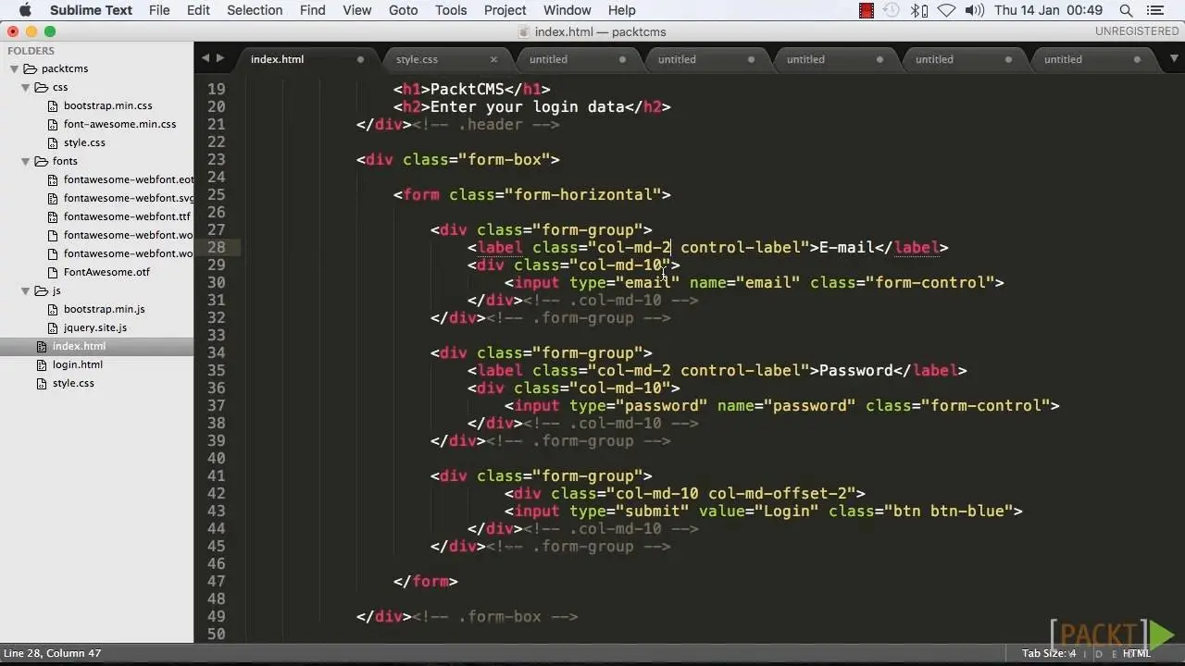This screenshot has width=1185, height=666.
Task: Click the login.html file icon
Action: 42,364
